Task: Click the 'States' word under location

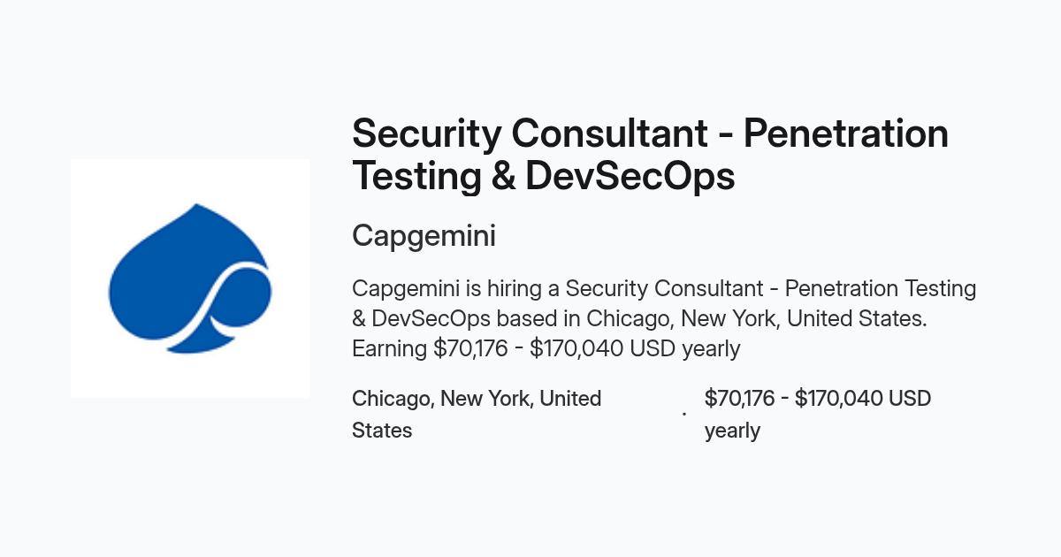Action: (x=382, y=431)
